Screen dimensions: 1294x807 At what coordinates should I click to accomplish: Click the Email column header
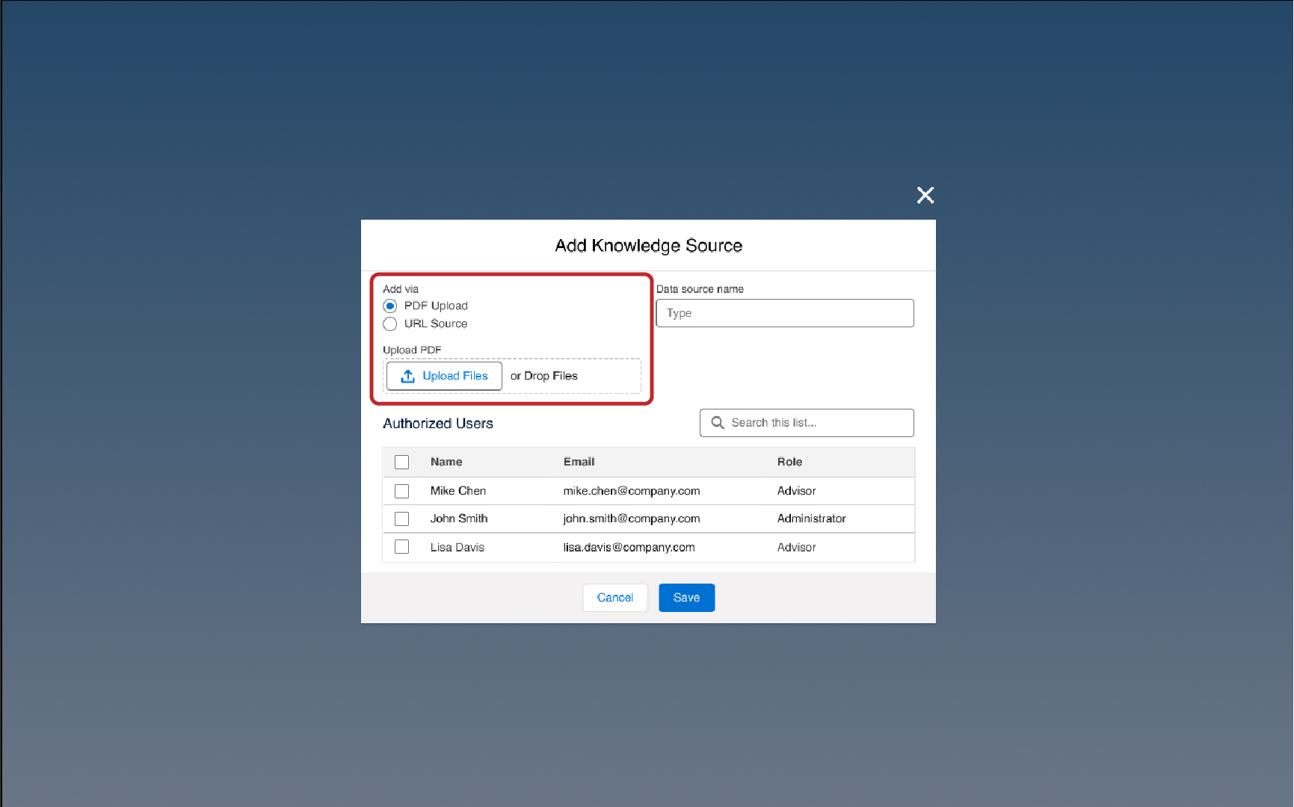(x=579, y=462)
